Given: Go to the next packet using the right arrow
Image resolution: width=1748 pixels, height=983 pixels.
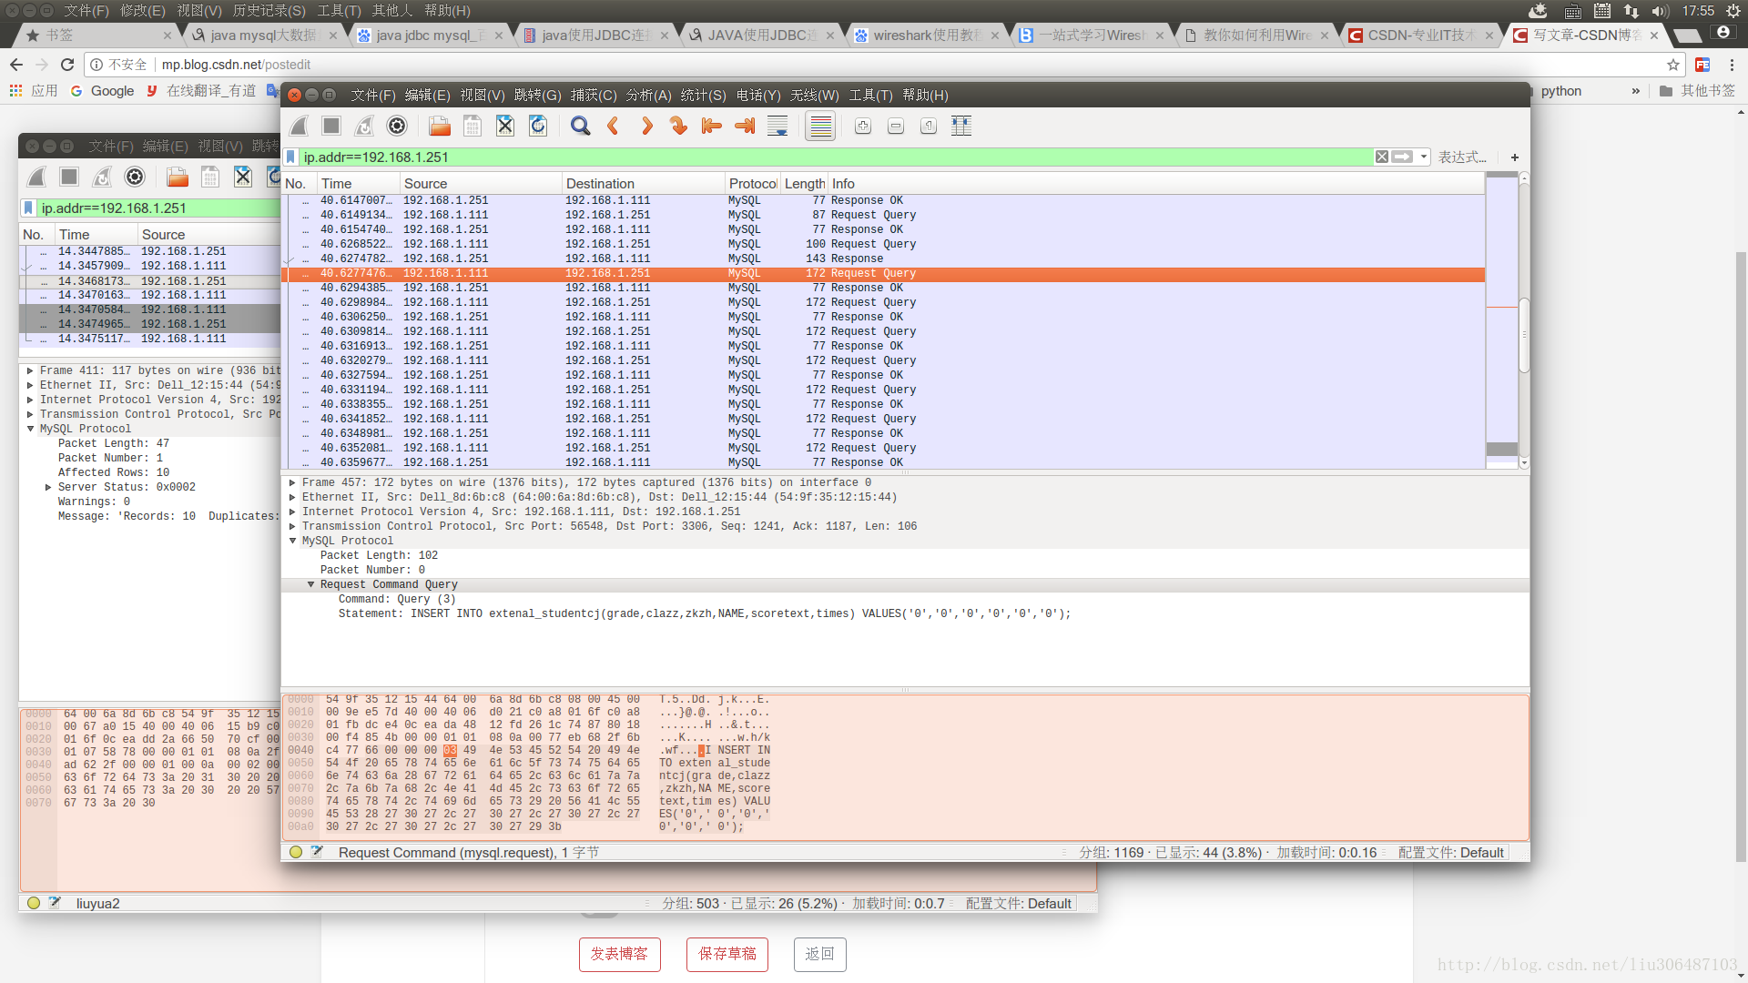Looking at the screenshot, I should (x=646, y=127).
